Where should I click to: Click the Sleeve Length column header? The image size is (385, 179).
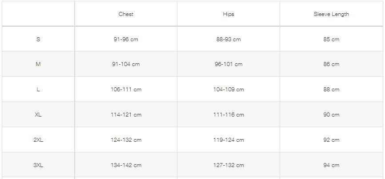click(331, 14)
